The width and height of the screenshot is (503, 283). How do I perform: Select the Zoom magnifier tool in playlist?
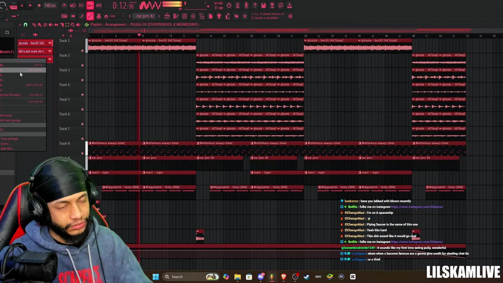[72, 25]
